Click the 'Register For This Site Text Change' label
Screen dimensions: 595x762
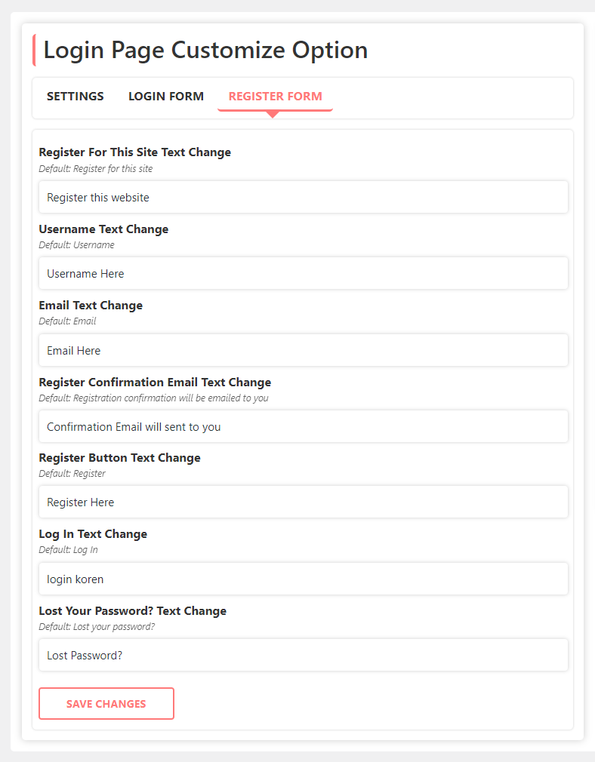click(135, 152)
